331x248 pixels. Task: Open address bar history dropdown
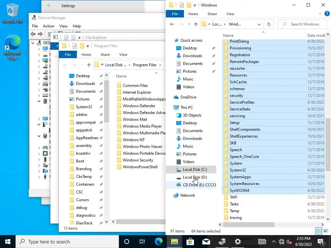pos(259,25)
